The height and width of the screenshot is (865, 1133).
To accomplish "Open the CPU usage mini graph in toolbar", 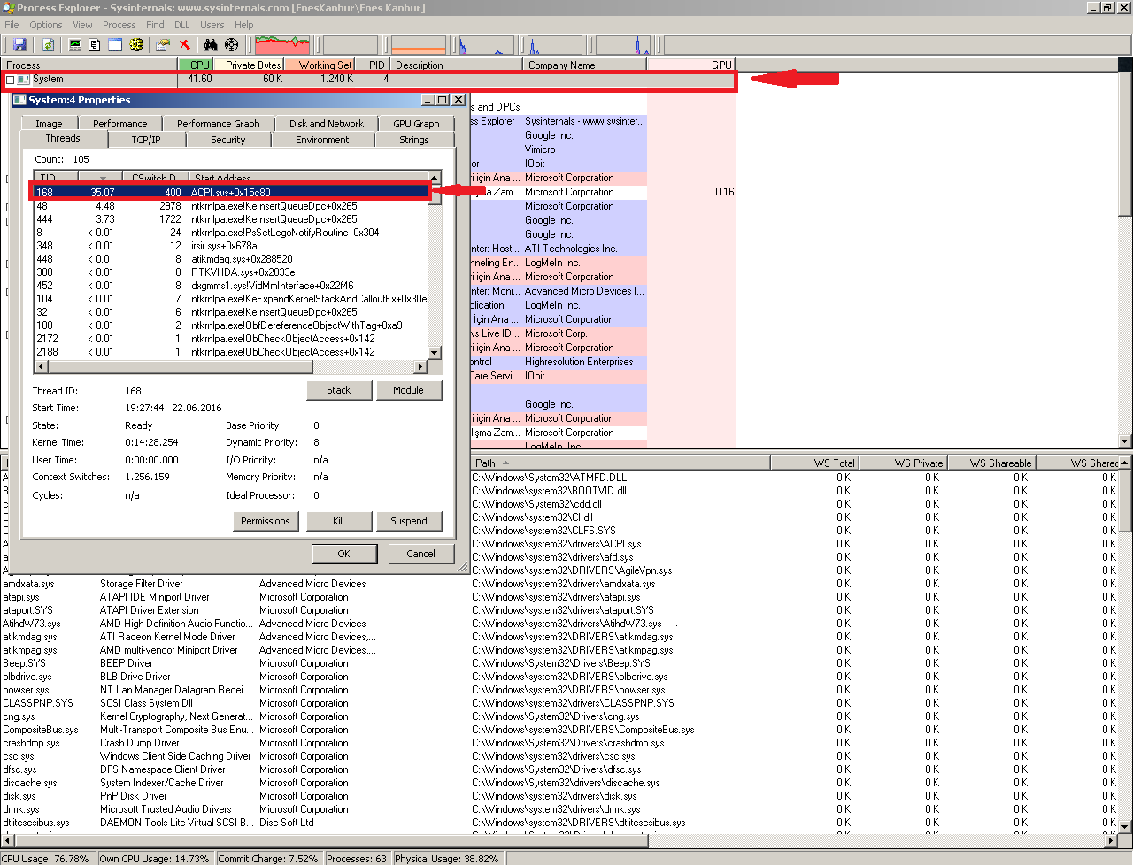I will tap(282, 44).
